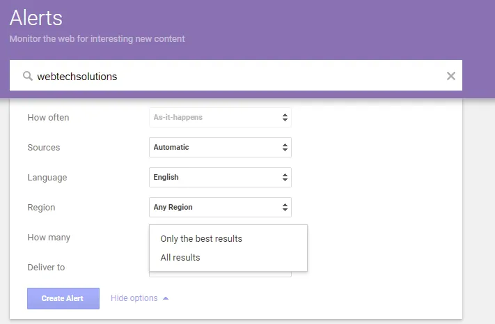Viewport: 495px width, 324px height.
Task: Click the How often label
Action: pos(48,118)
